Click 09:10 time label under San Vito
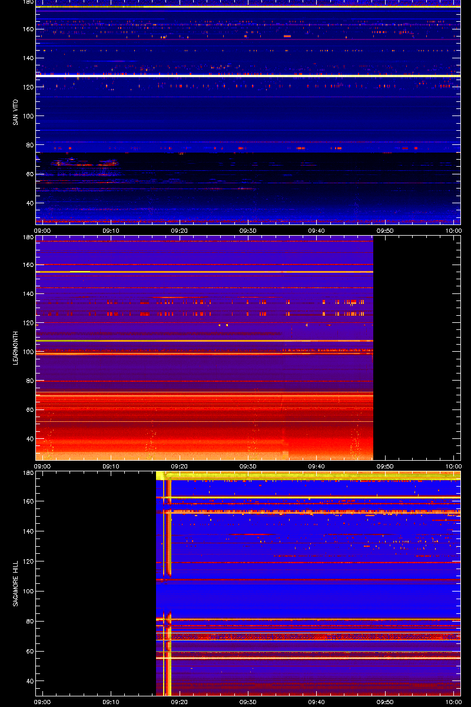The width and height of the screenshot is (471, 707). [x=111, y=231]
